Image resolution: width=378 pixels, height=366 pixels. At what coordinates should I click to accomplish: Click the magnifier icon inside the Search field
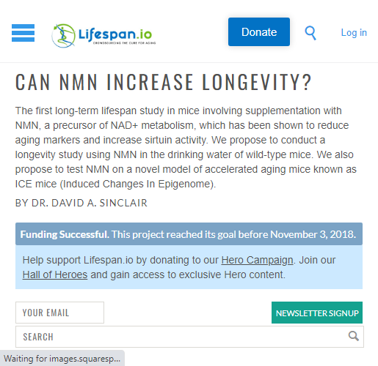tap(354, 336)
